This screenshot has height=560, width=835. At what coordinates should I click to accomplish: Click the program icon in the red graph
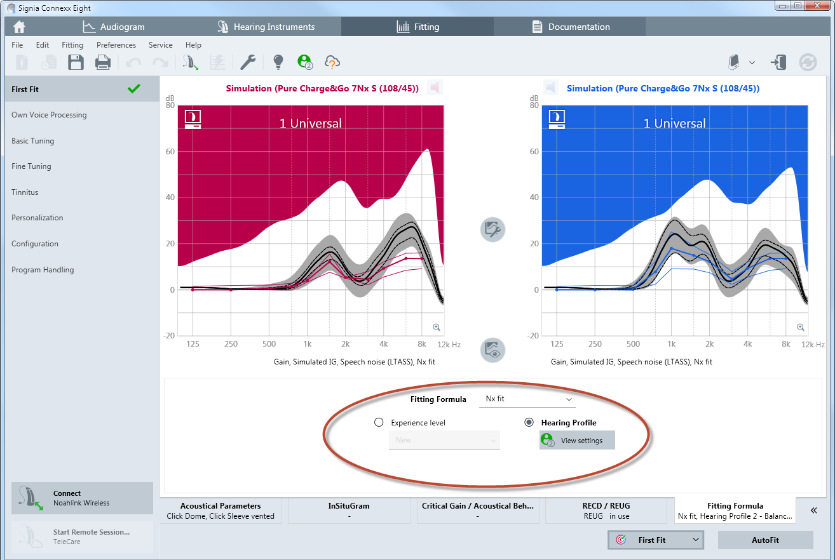(193, 119)
